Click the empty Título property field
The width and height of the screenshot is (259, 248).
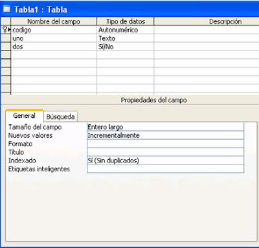[x=165, y=152]
